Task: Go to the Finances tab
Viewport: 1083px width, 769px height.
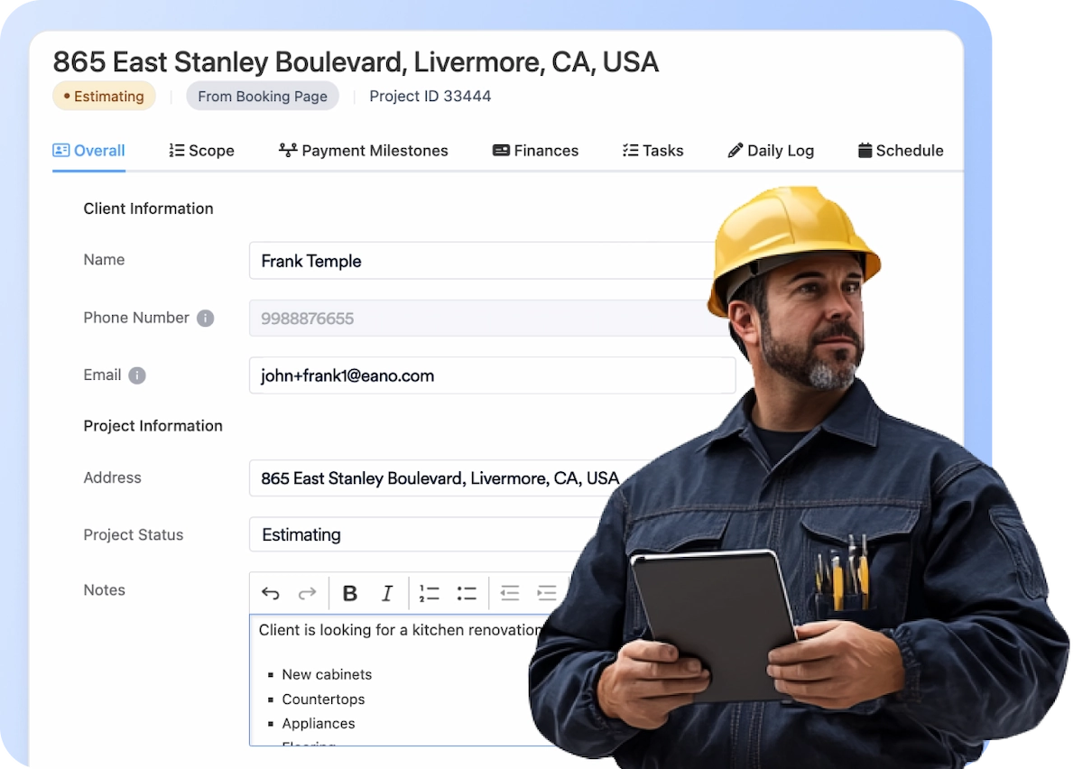Action: 535,151
